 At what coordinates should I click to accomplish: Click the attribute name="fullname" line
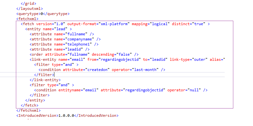click(62, 34)
